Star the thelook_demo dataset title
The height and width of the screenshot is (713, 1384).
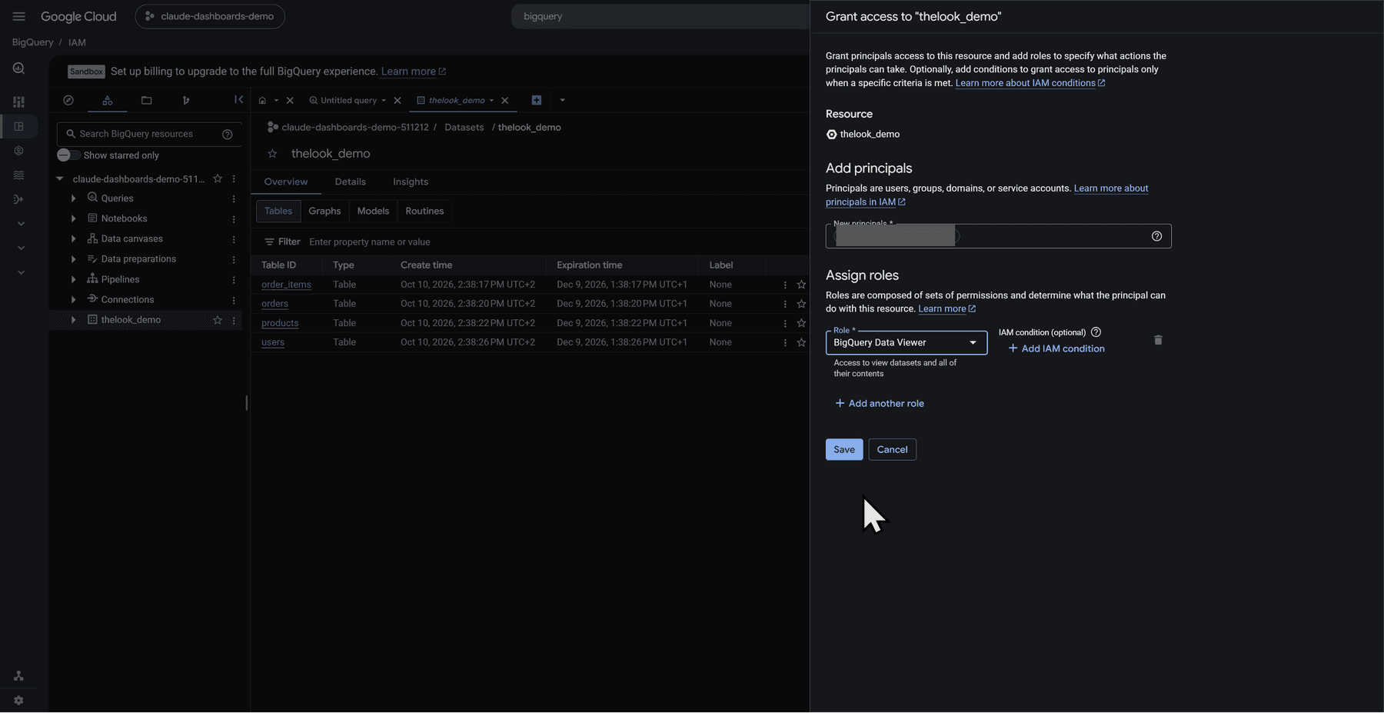point(272,154)
